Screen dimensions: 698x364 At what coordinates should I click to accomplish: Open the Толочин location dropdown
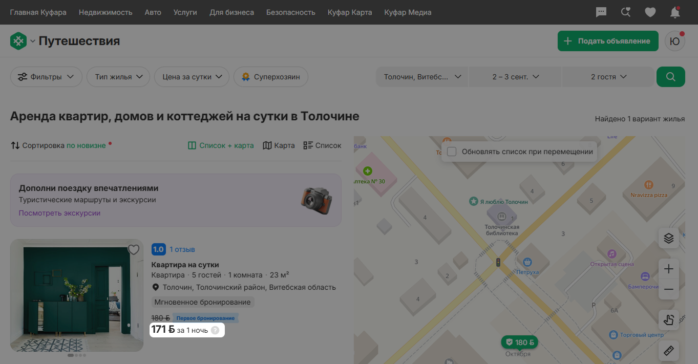pyautogui.click(x=422, y=77)
